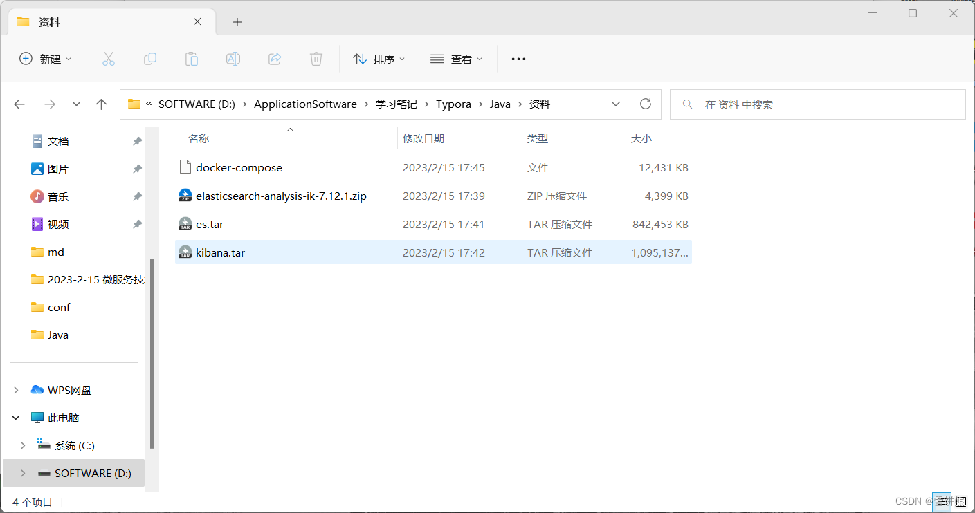The height and width of the screenshot is (513, 975).
Task: Expand the WPS网盘 tree node
Action: coord(16,390)
